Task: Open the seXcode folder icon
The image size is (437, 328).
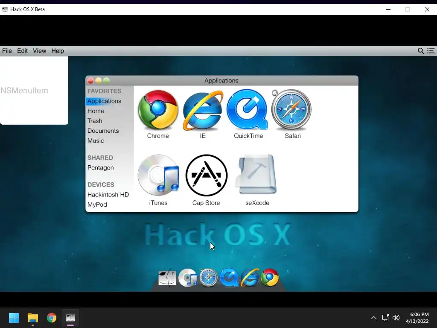Action: [x=256, y=174]
